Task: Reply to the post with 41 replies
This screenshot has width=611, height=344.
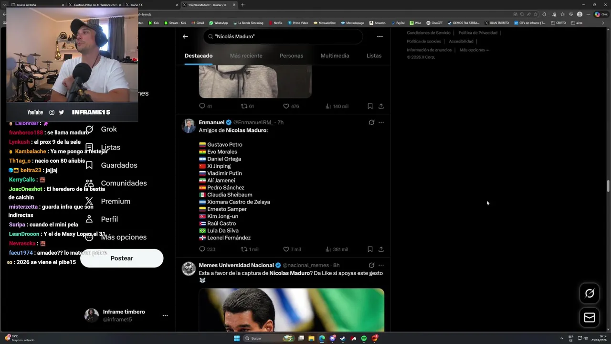Action: point(205,106)
